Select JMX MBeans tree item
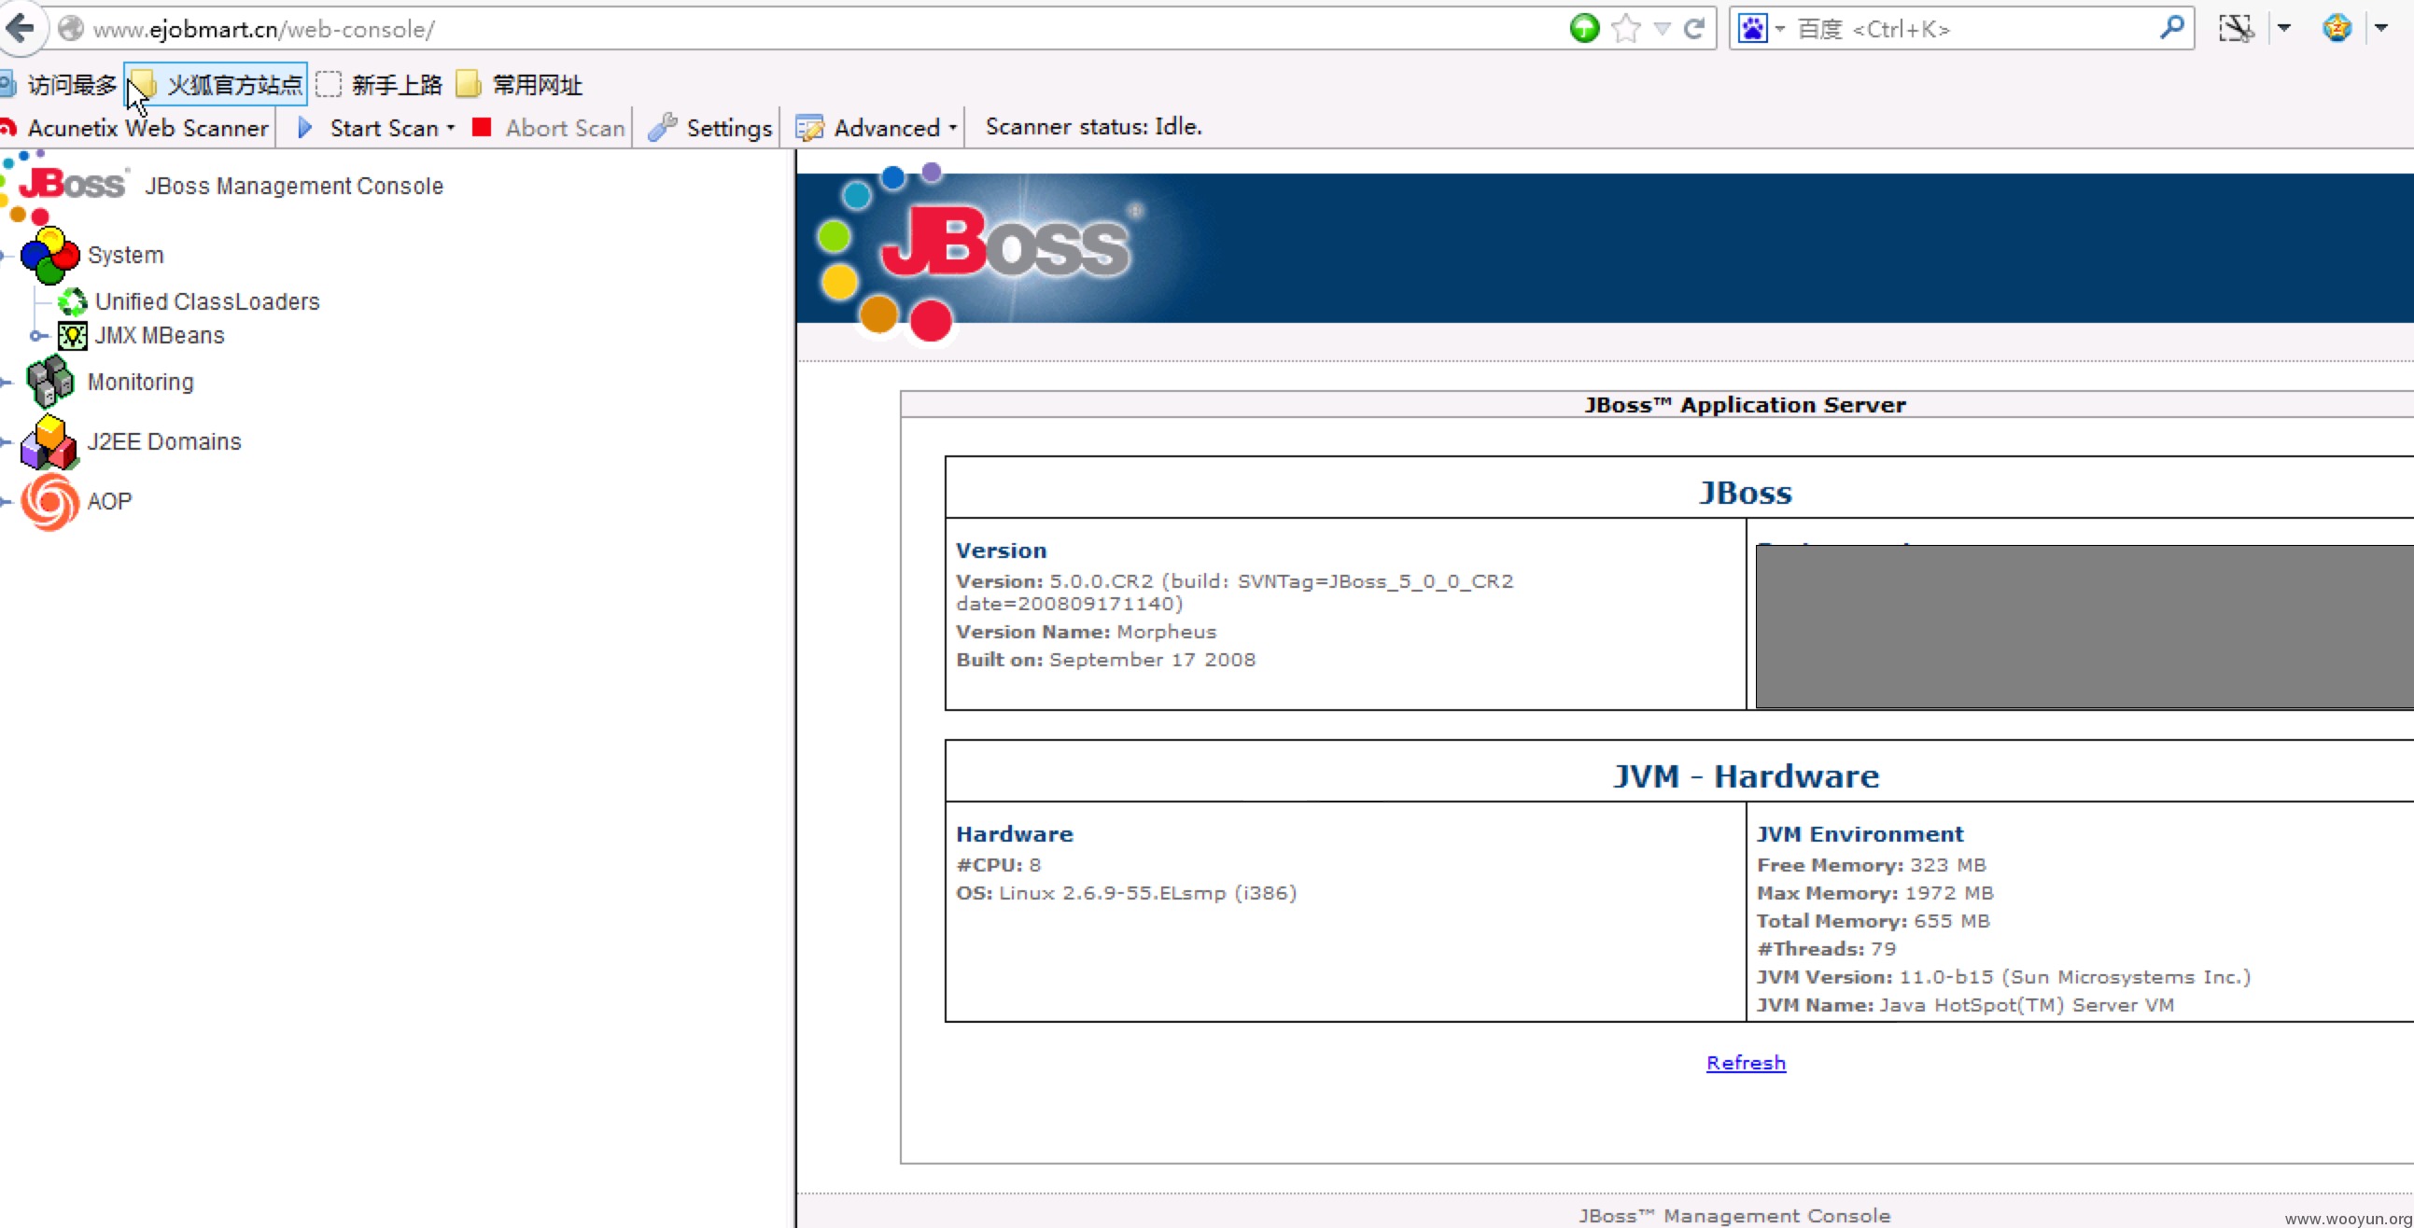This screenshot has height=1228, width=2414. (160, 335)
